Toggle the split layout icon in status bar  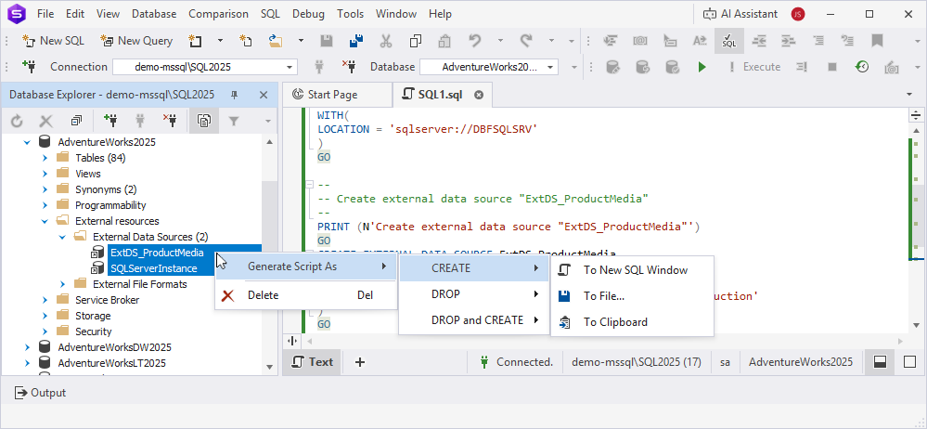point(880,362)
